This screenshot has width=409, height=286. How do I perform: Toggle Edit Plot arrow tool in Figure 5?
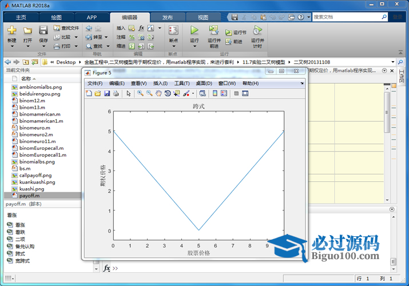tap(129, 93)
